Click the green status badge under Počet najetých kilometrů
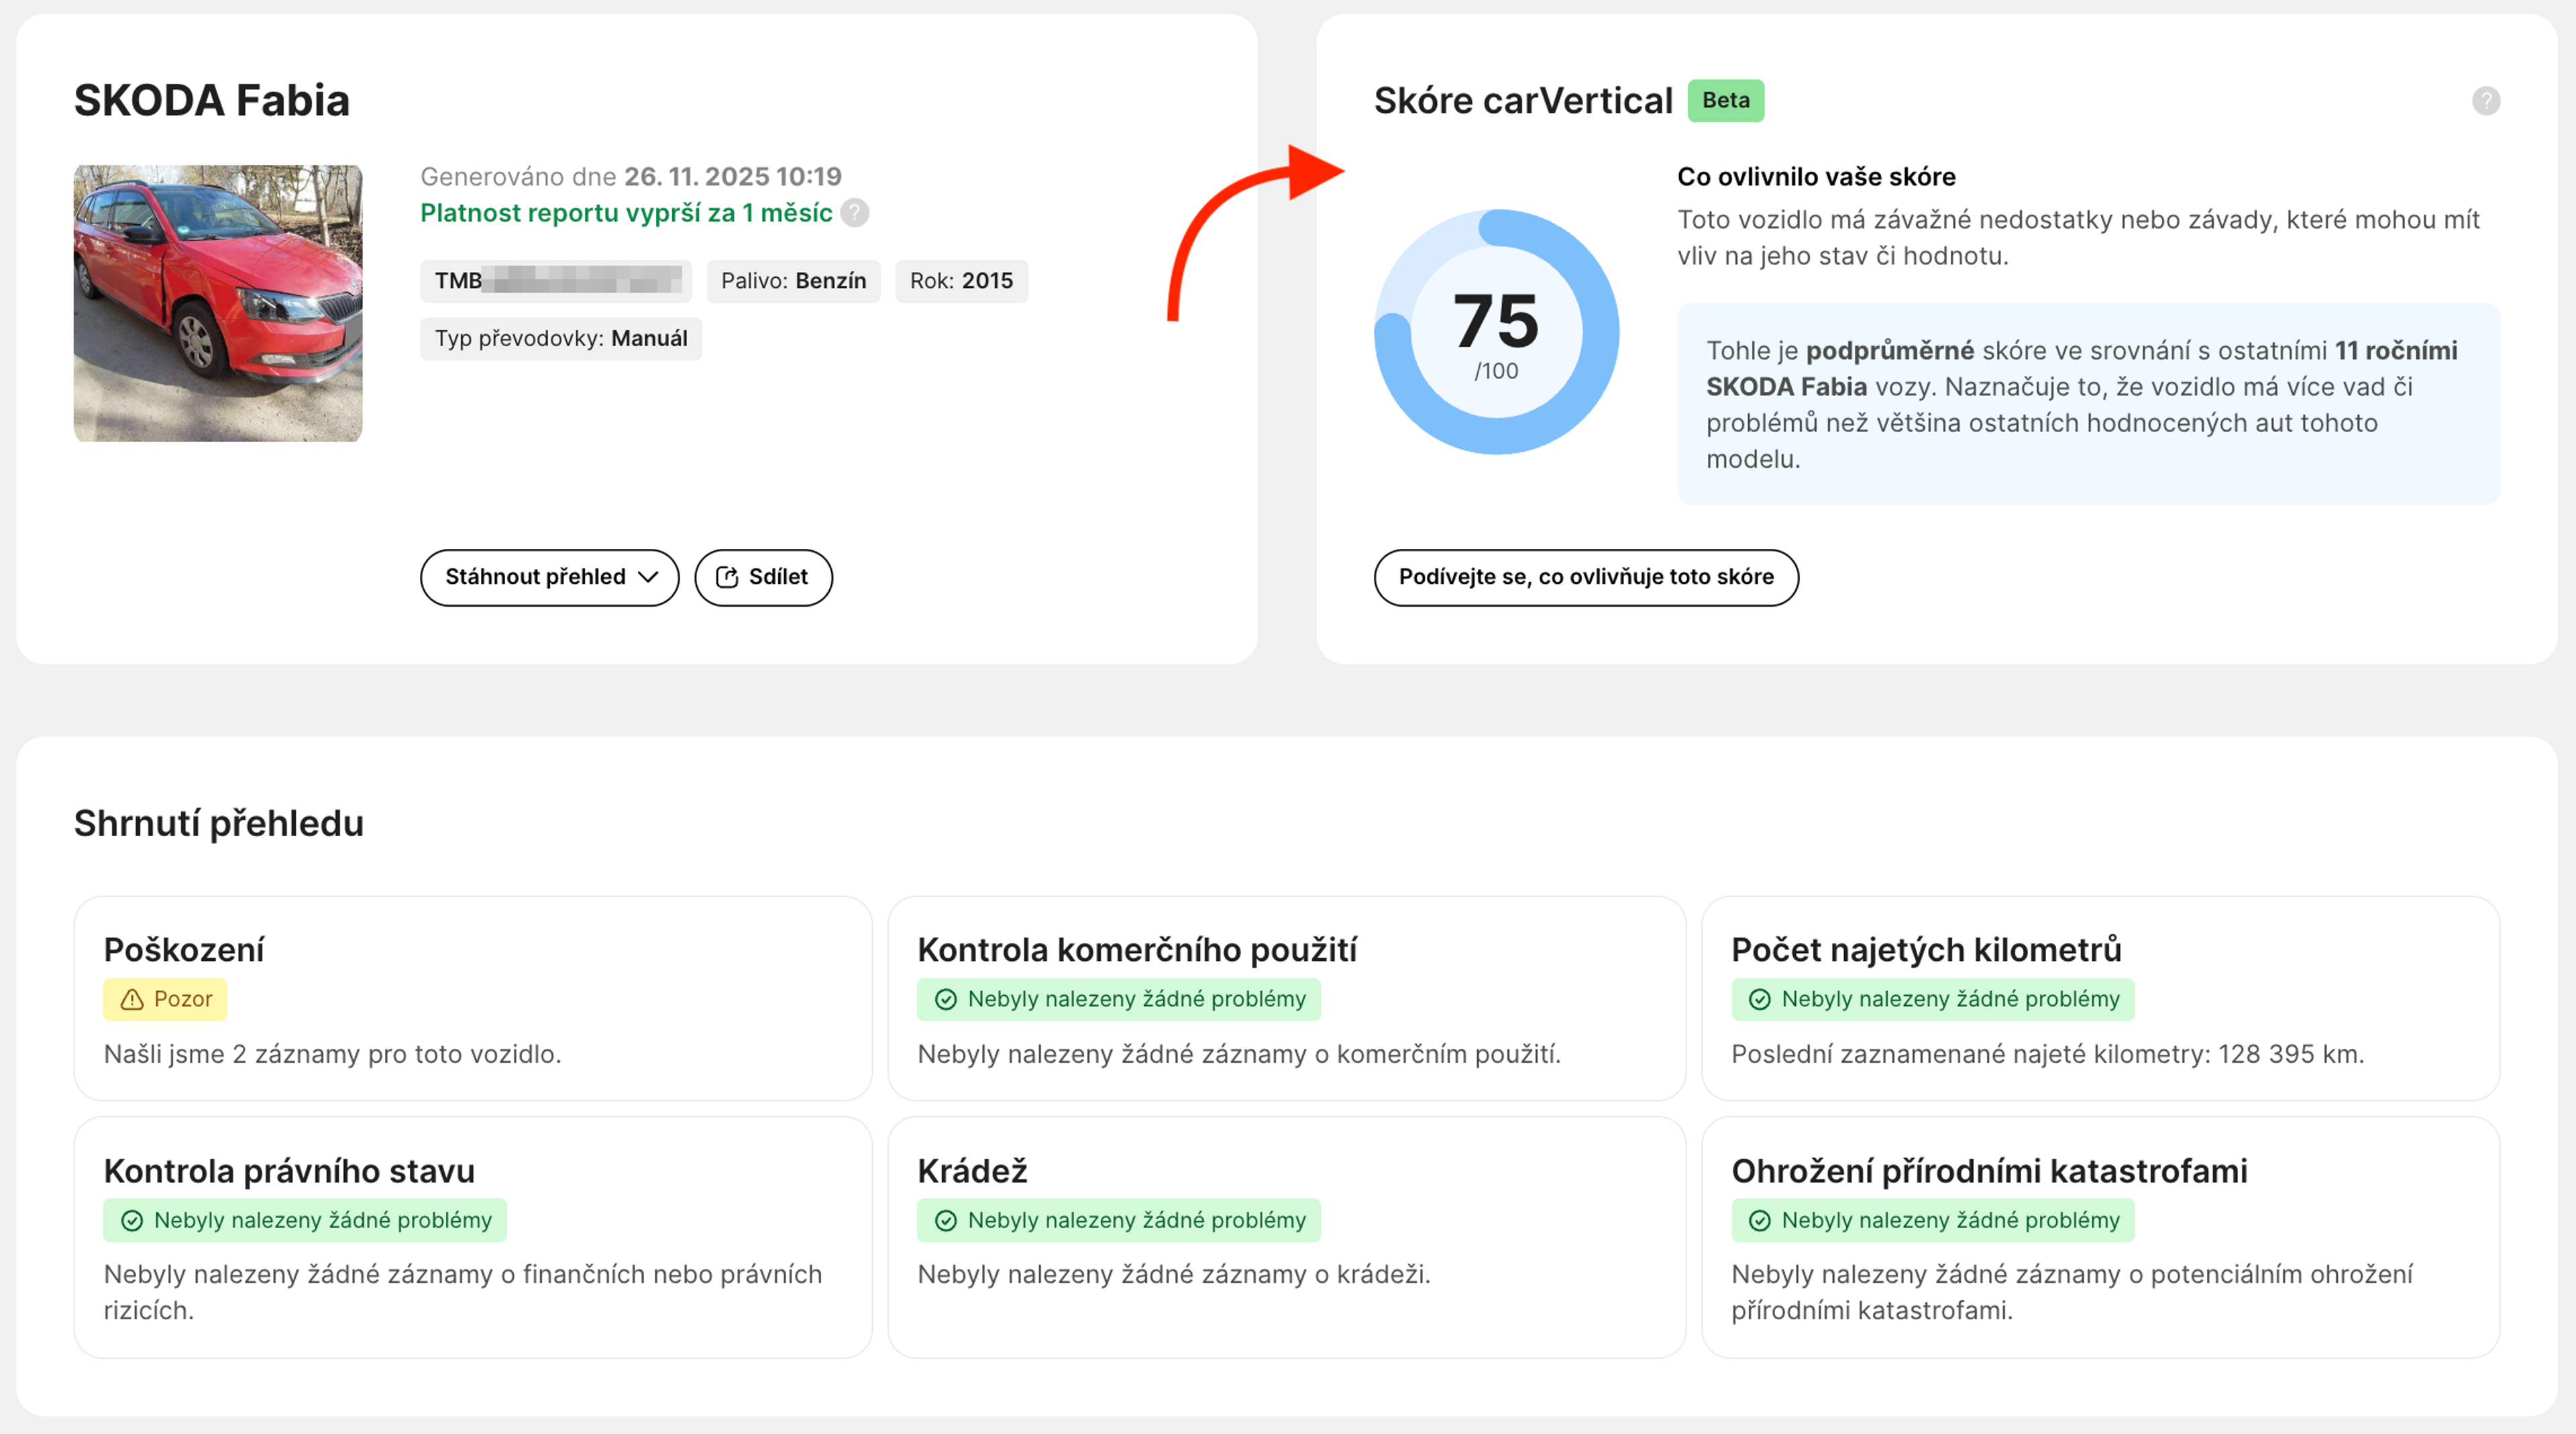Image resolution: width=2576 pixels, height=1434 pixels. coord(1933,999)
